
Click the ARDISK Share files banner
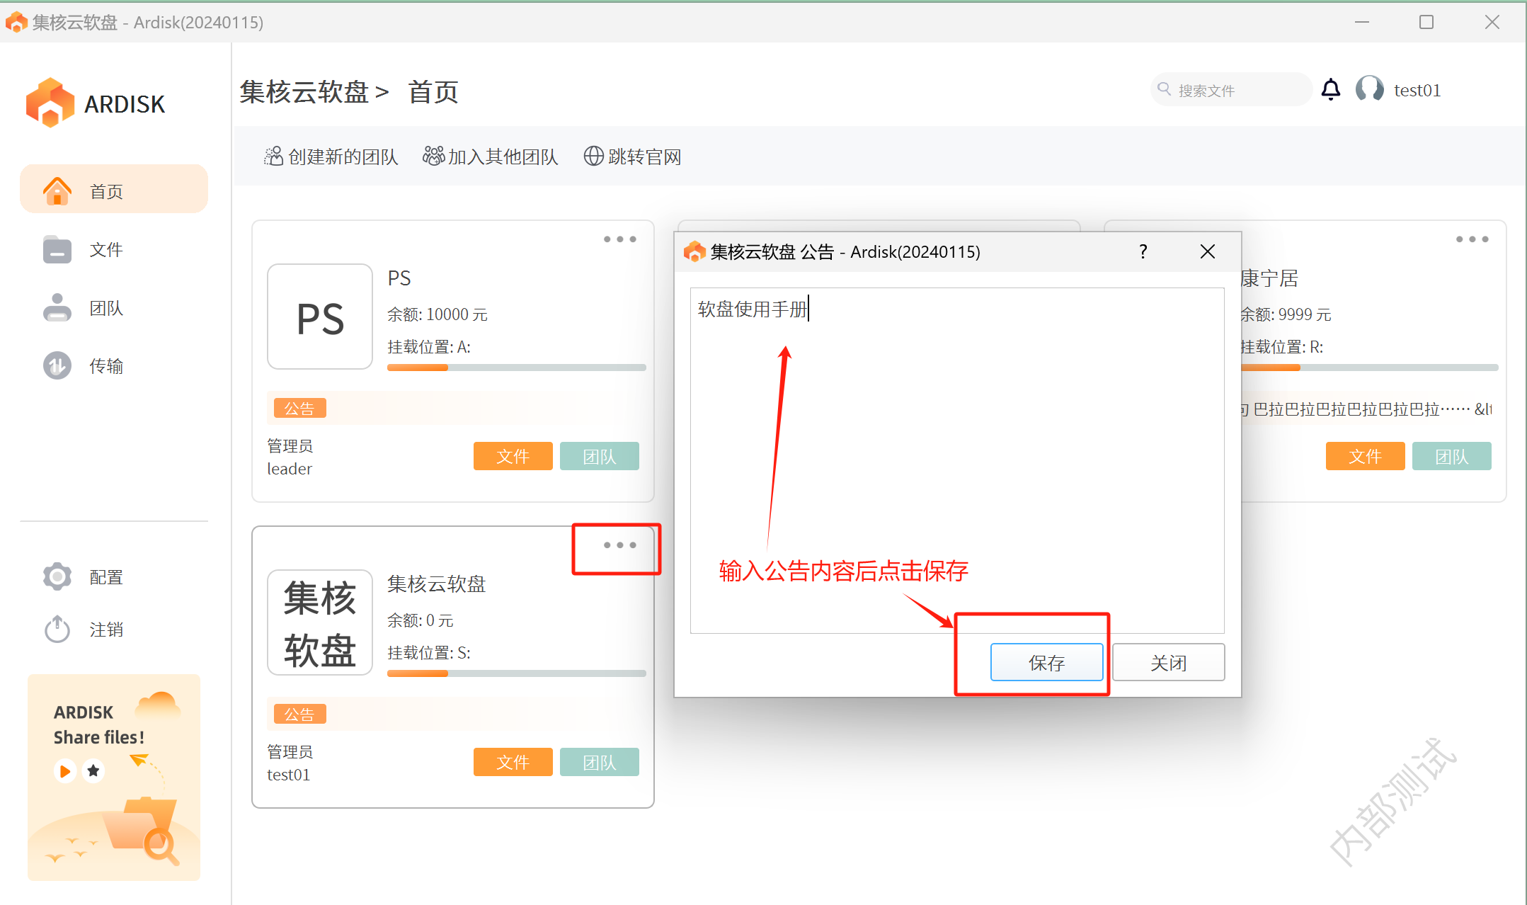point(113,777)
